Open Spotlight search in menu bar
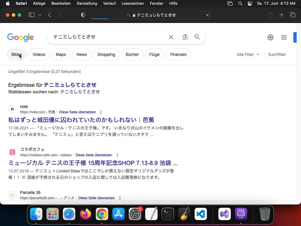 tap(240, 4)
